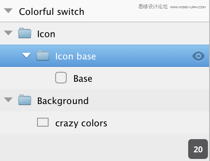Select the Icon group label
Viewport: 210px width, 161px height.
[x=46, y=34]
